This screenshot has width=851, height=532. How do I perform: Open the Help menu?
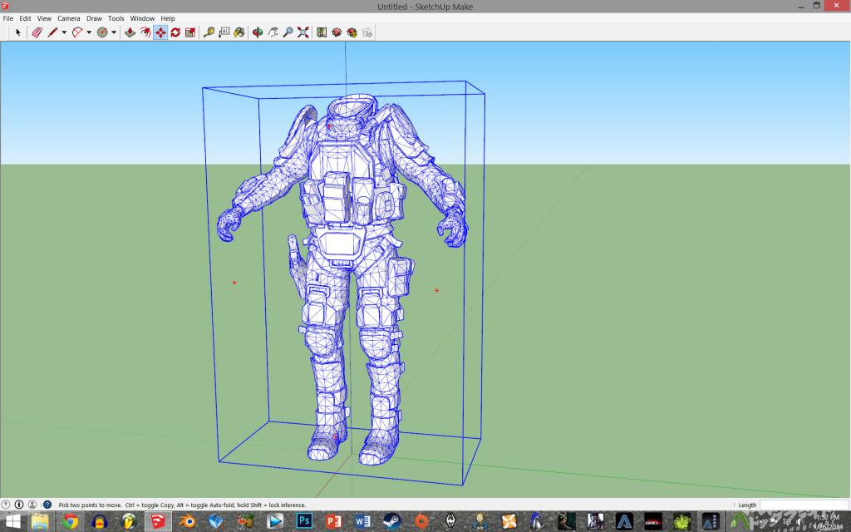pyautogui.click(x=168, y=18)
